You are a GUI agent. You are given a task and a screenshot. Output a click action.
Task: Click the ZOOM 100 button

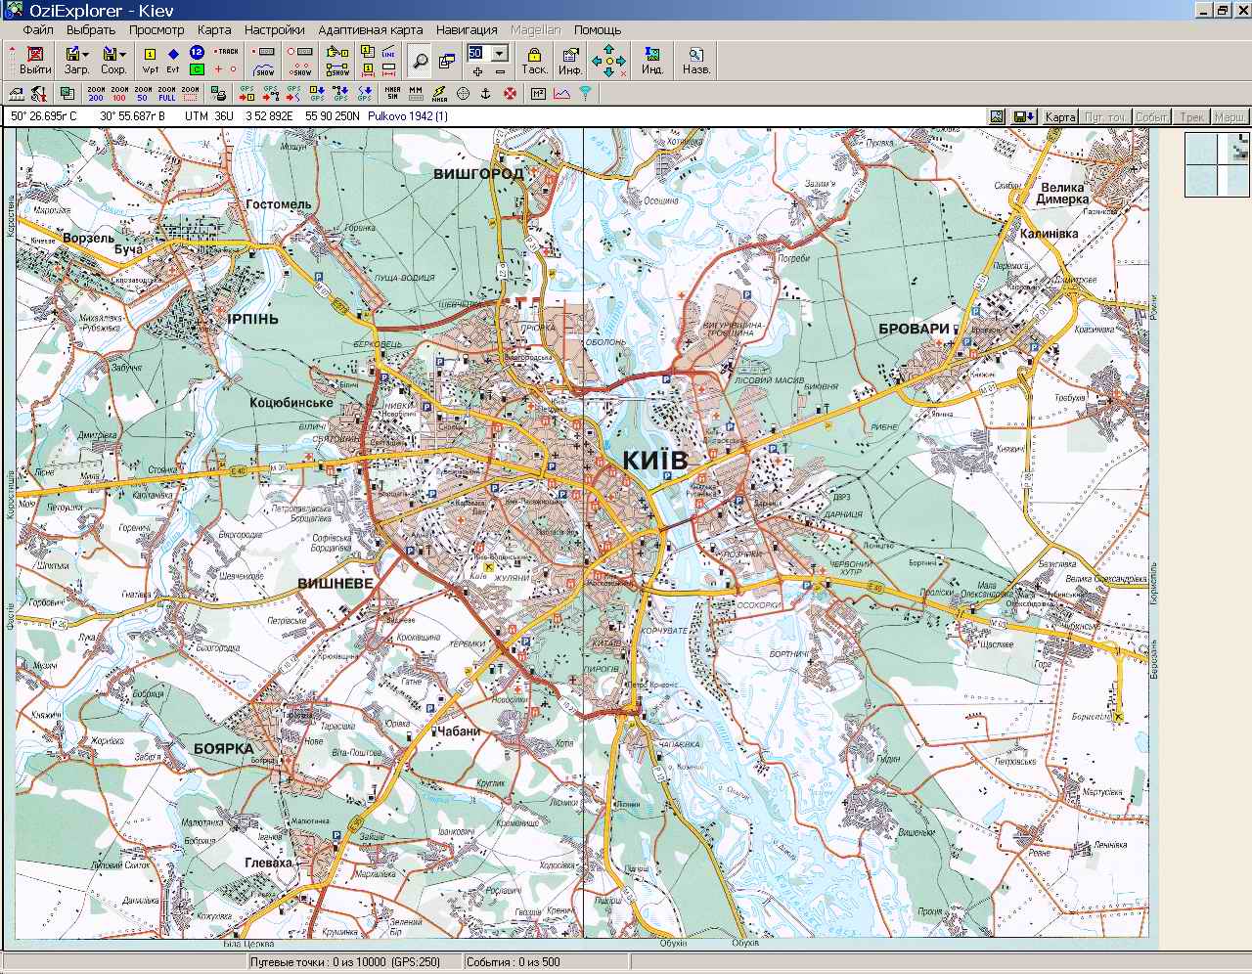tap(119, 94)
